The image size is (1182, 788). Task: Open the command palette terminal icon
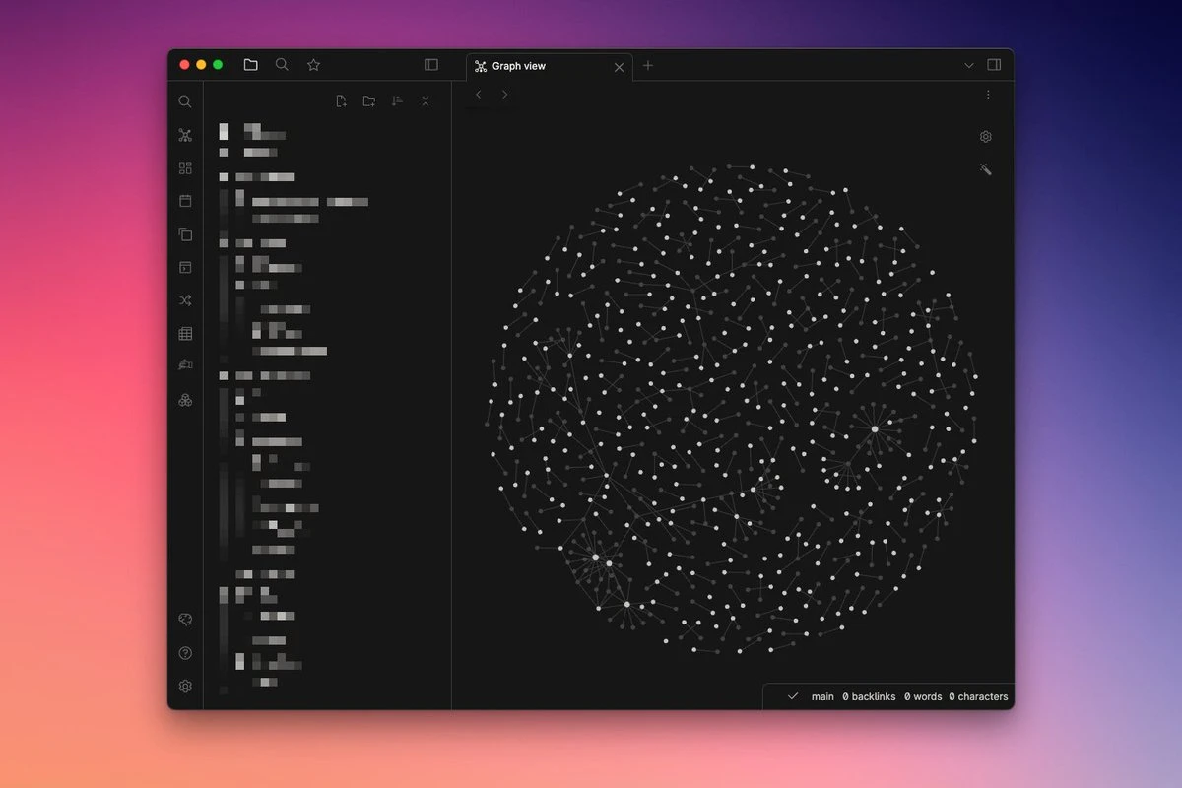[185, 267]
